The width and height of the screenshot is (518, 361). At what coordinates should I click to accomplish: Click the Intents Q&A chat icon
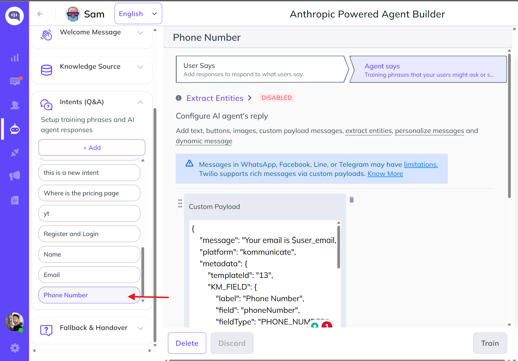pyautogui.click(x=46, y=105)
